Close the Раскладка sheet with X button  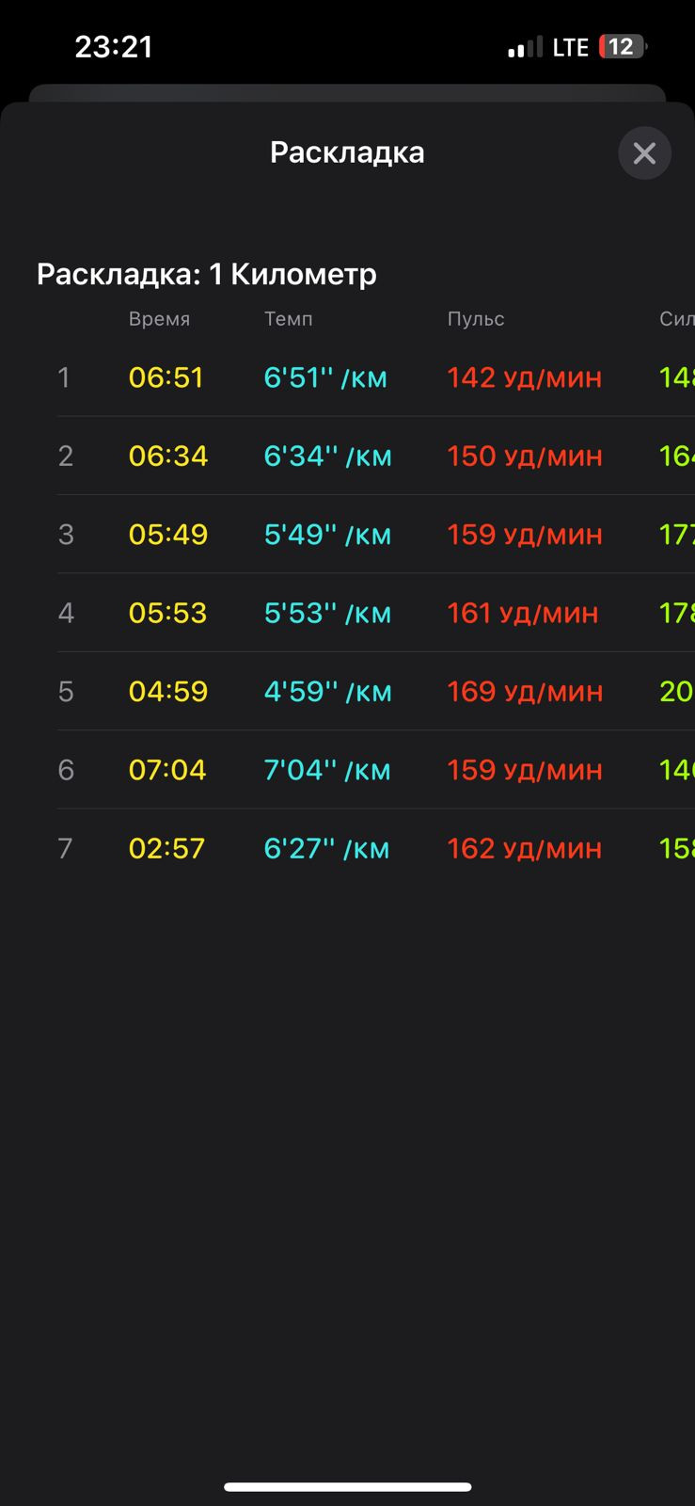tap(644, 153)
